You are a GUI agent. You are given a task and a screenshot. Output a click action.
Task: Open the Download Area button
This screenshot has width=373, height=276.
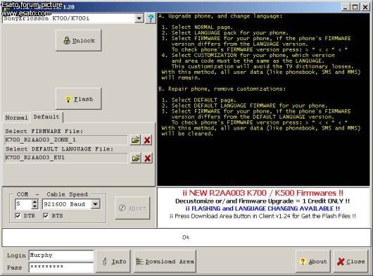pos(165,261)
